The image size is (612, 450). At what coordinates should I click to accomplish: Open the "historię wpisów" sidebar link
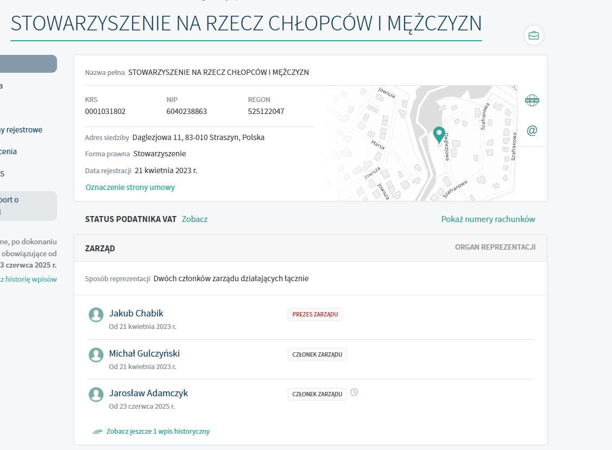point(29,279)
